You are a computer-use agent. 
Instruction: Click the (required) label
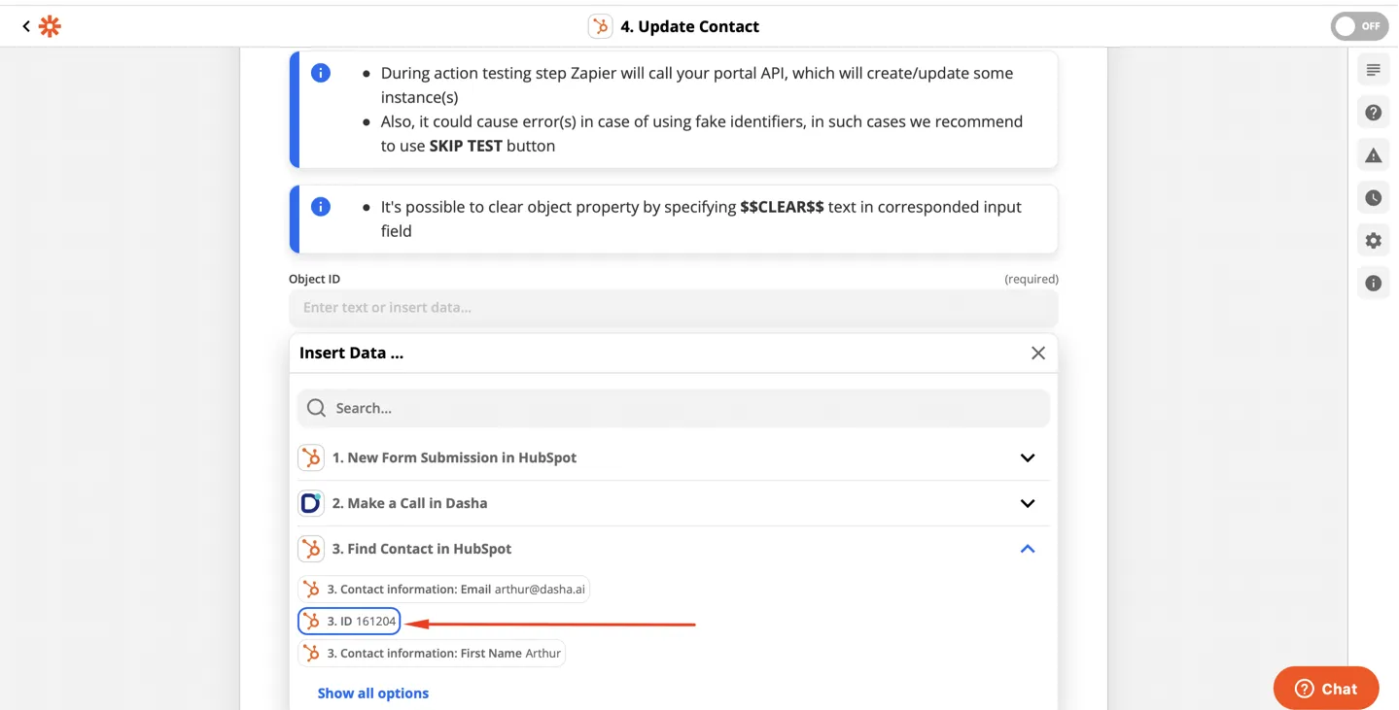[x=1032, y=279]
